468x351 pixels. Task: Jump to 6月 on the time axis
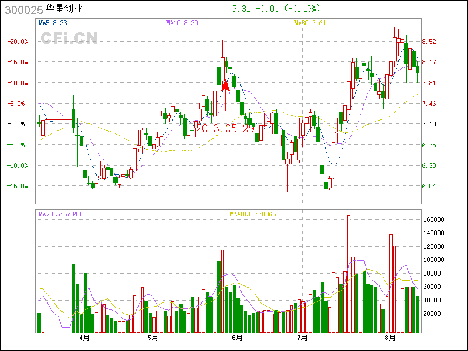click(x=237, y=338)
